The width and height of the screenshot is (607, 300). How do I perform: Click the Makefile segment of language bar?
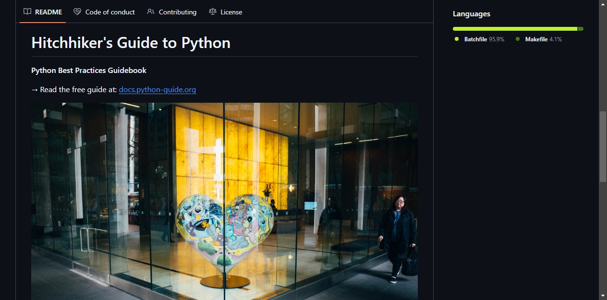[x=581, y=29]
